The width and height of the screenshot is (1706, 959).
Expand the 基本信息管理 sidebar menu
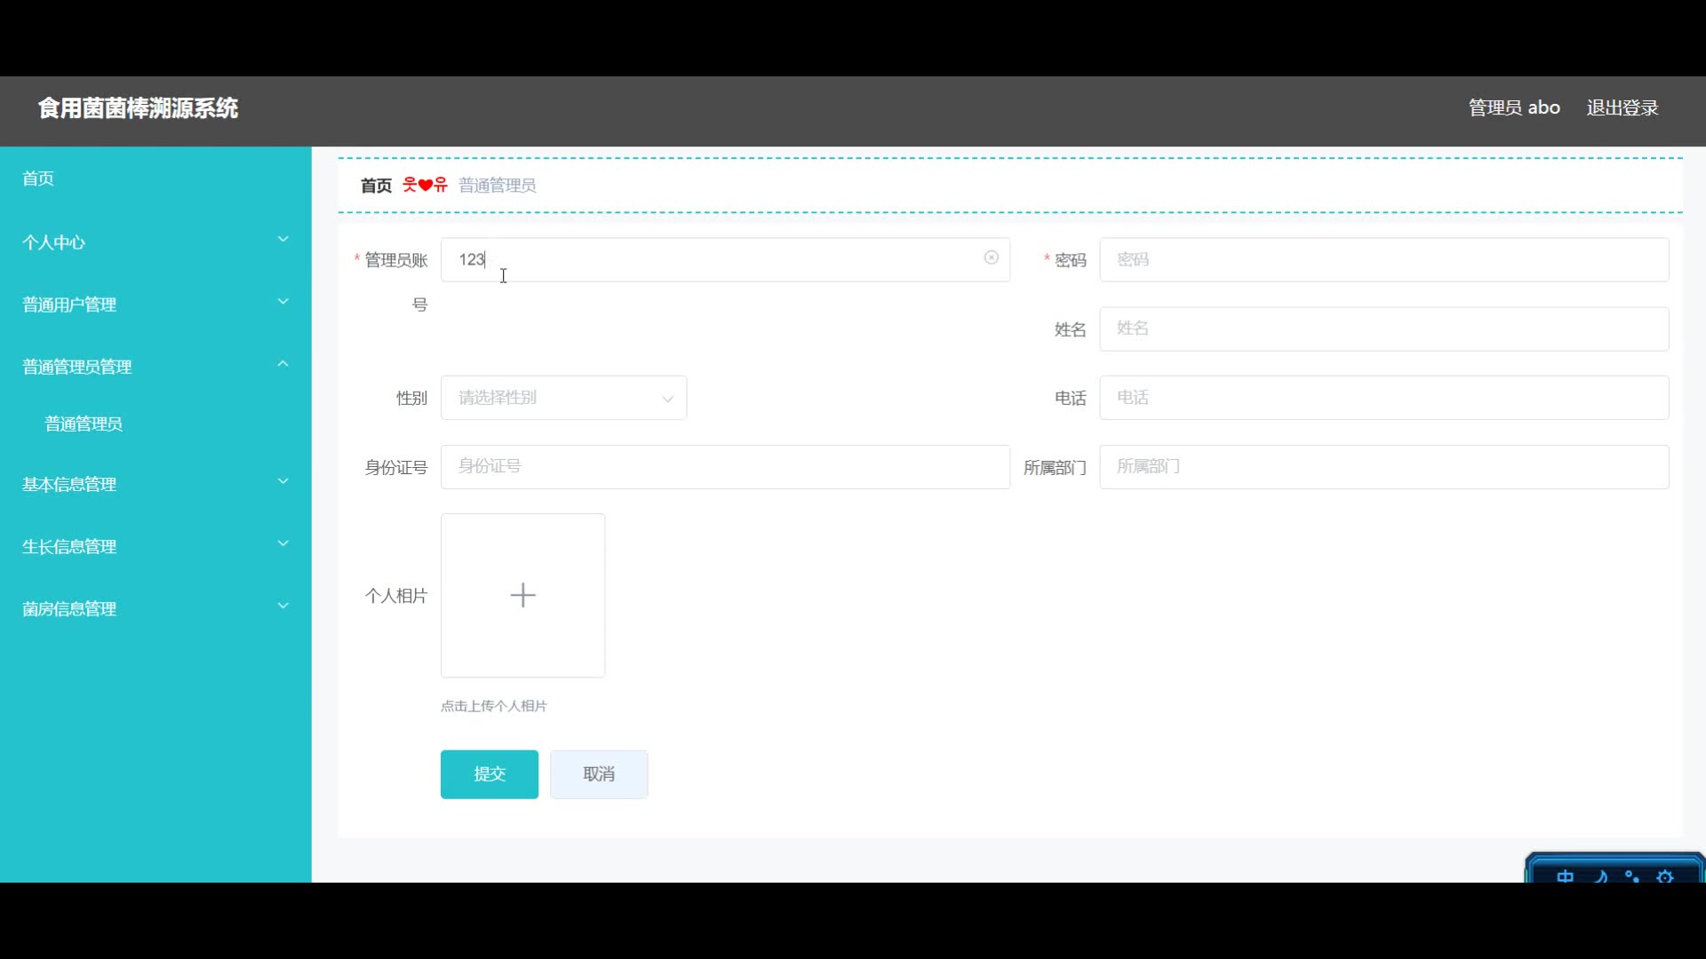click(x=155, y=484)
